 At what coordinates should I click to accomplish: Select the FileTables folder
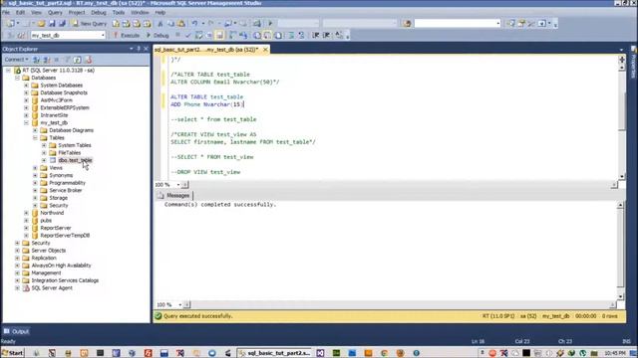69,153
